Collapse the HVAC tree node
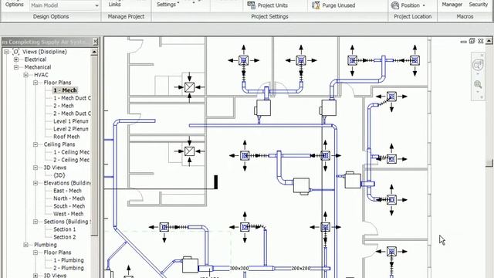 coord(25,75)
